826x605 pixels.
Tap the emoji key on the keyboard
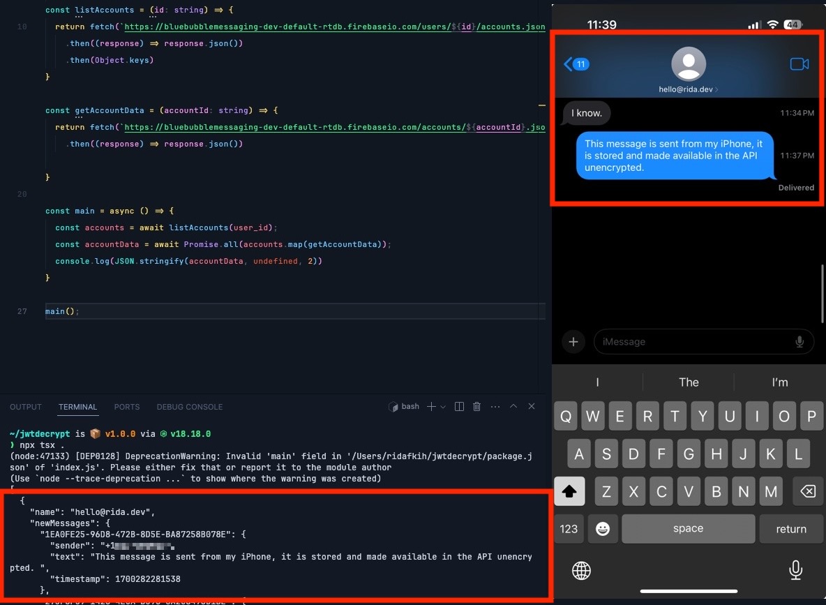(x=603, y=528)
